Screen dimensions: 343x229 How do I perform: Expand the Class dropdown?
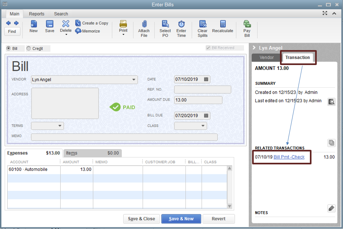203,126
